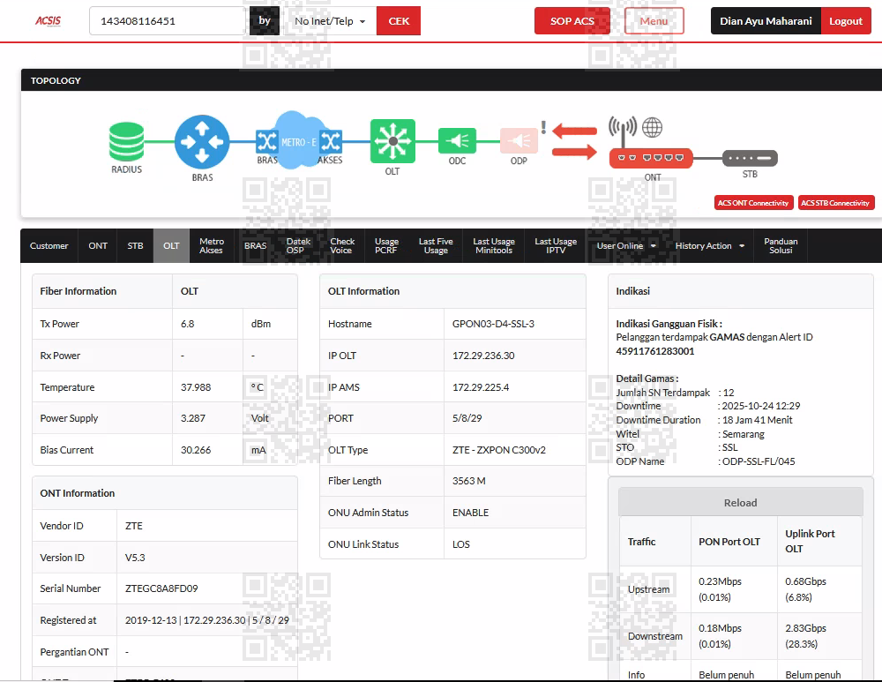Click hostname value GPON03-D4-SSL-3
This screenshot has width=882, height=682.
click(x=493, y=324)
